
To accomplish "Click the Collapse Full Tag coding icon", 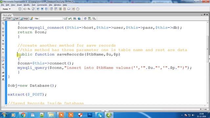I will point(3,29).
